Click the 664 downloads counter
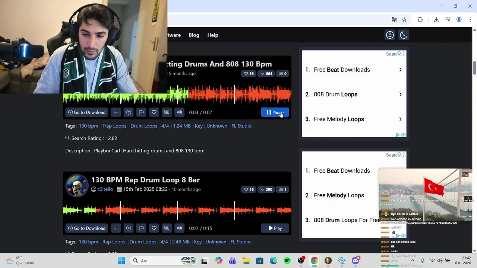This screenshot has height=268, width=477. click(266, 74)
